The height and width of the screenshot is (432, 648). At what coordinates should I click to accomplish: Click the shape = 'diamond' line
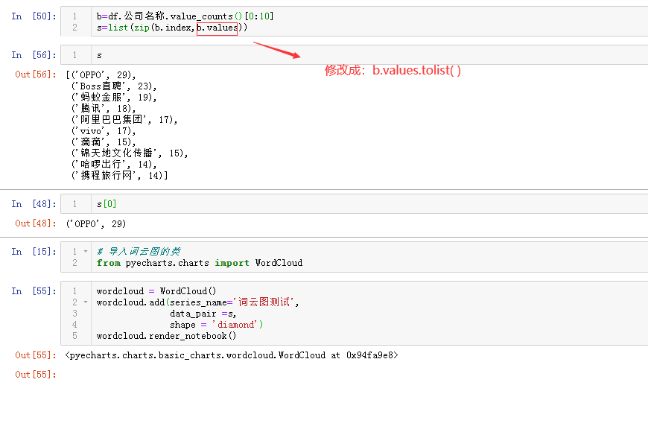point(217,325)
